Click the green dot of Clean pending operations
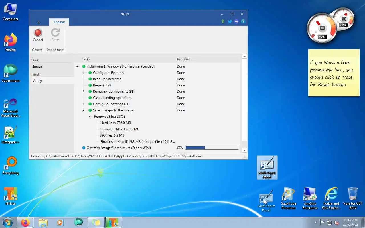The image size is (365, 228). click(x=90, y=98)
